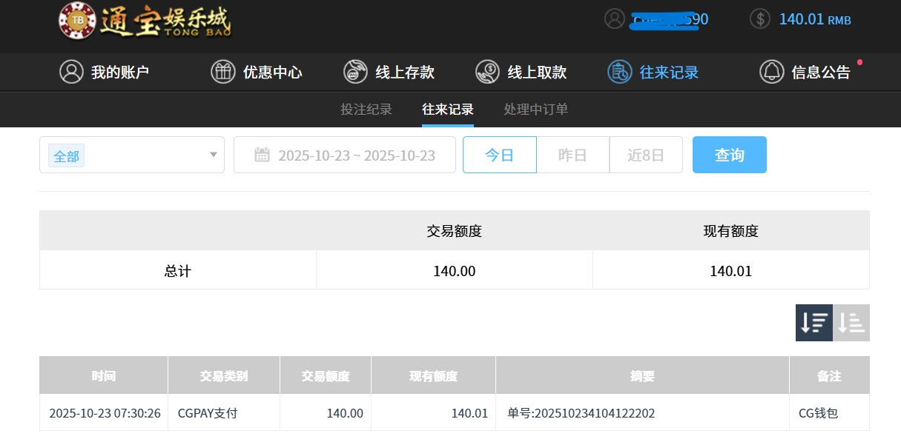Switch to the 昨日 yesterday filter
Viewport: 901px width, 442px height.
pos(572,155)
